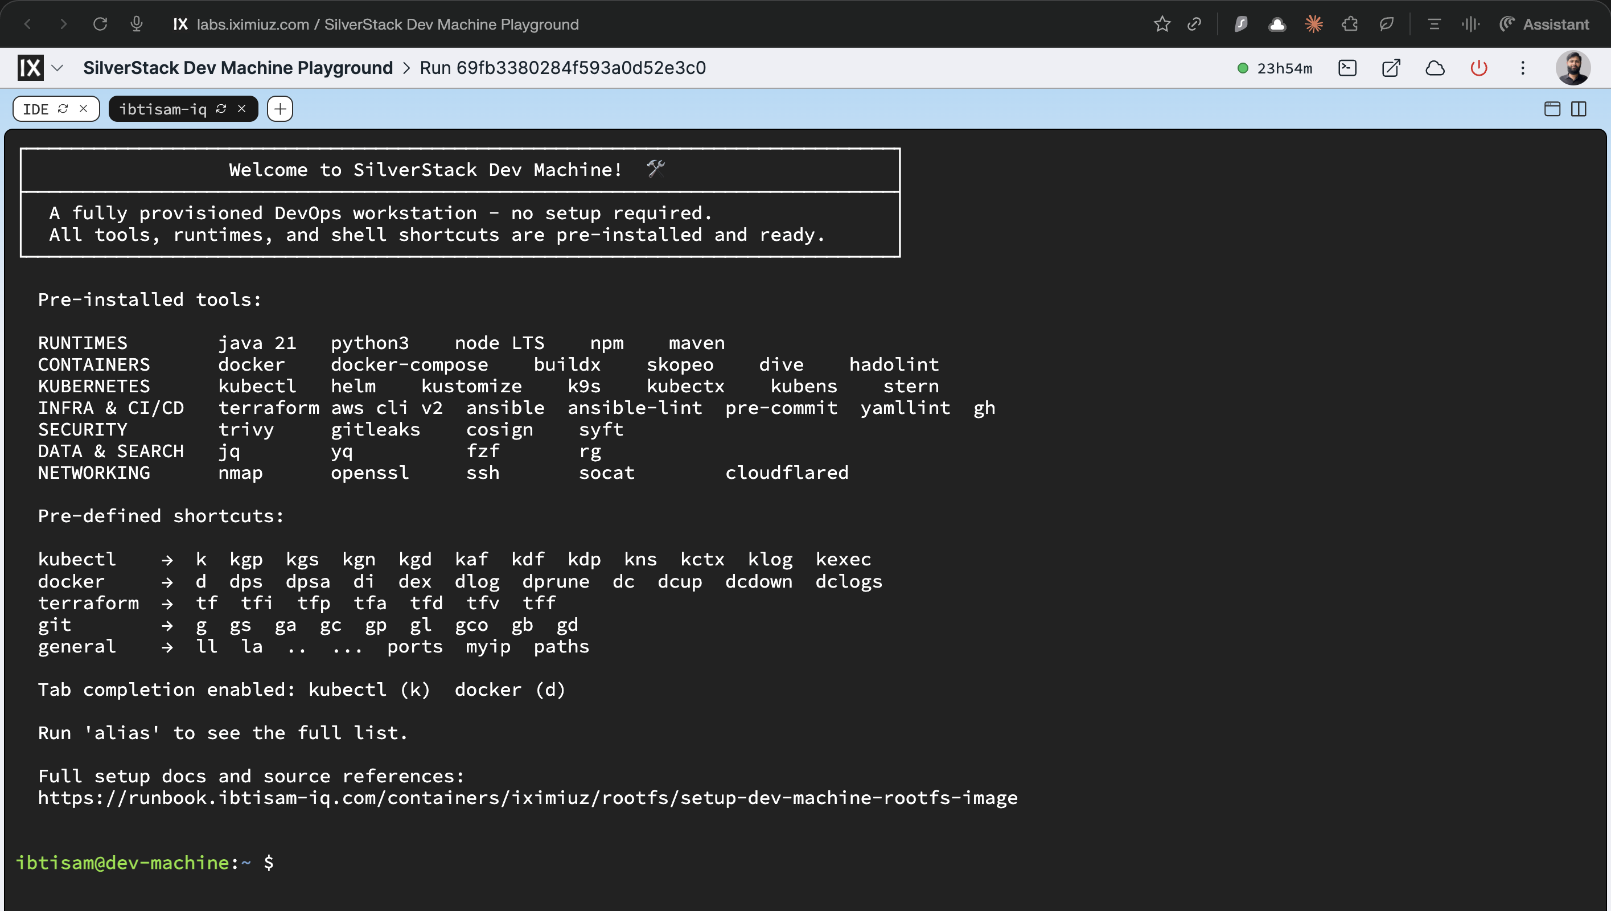The width and height of the screenshot is (1611, 911).
Task: Copy page link with the chain icon
Action: point(1194,24)
